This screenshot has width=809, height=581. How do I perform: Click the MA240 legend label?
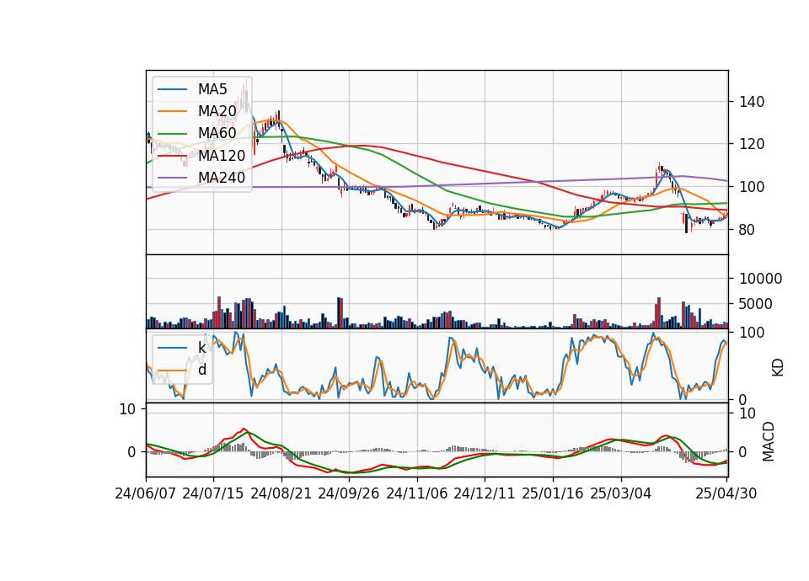click(x=222, y=178)
